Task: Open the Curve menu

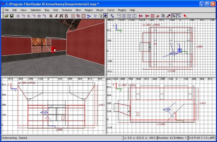Action: click(x=111, y=10)
